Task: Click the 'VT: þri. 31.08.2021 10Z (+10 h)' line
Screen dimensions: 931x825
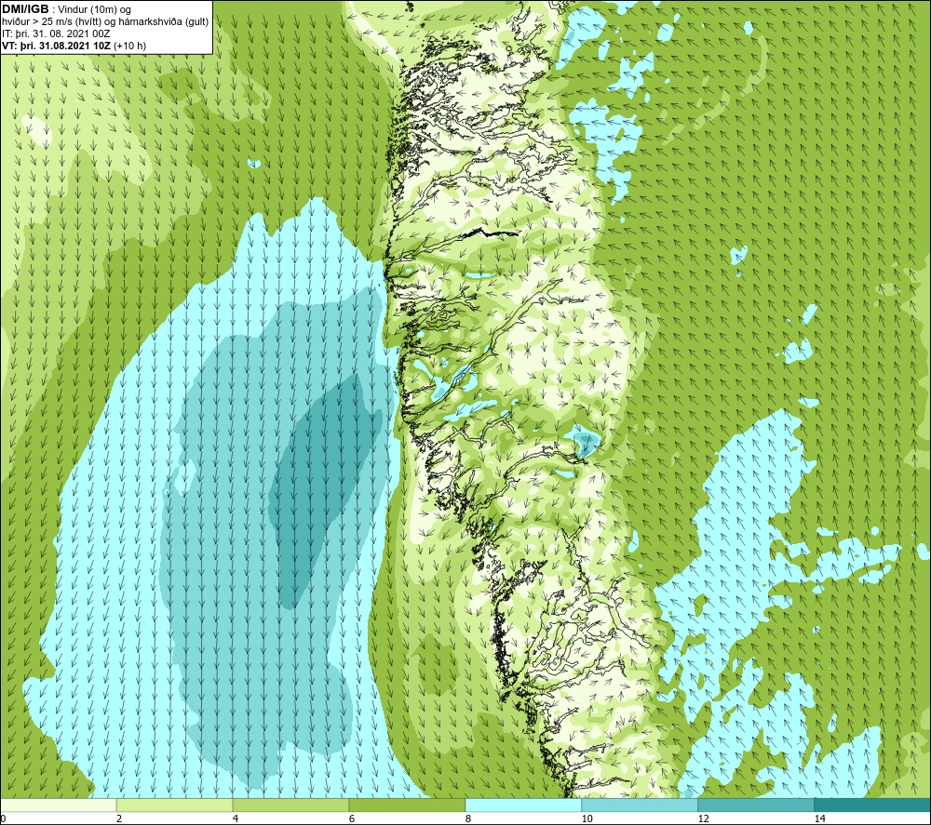Action: pyautogui.click(x=74, y=46)
